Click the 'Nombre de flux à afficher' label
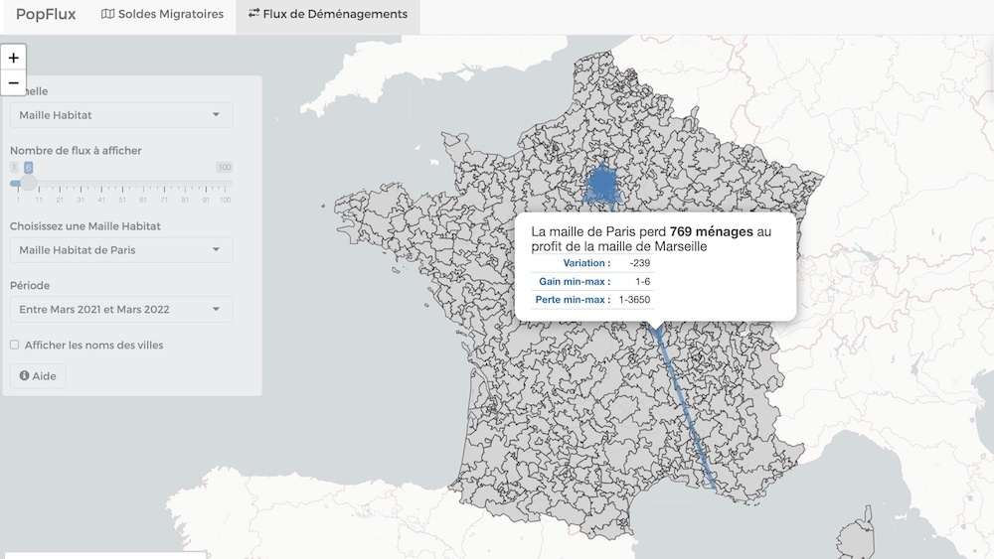This screenshot has height=559, width=994. pos(76,151)
